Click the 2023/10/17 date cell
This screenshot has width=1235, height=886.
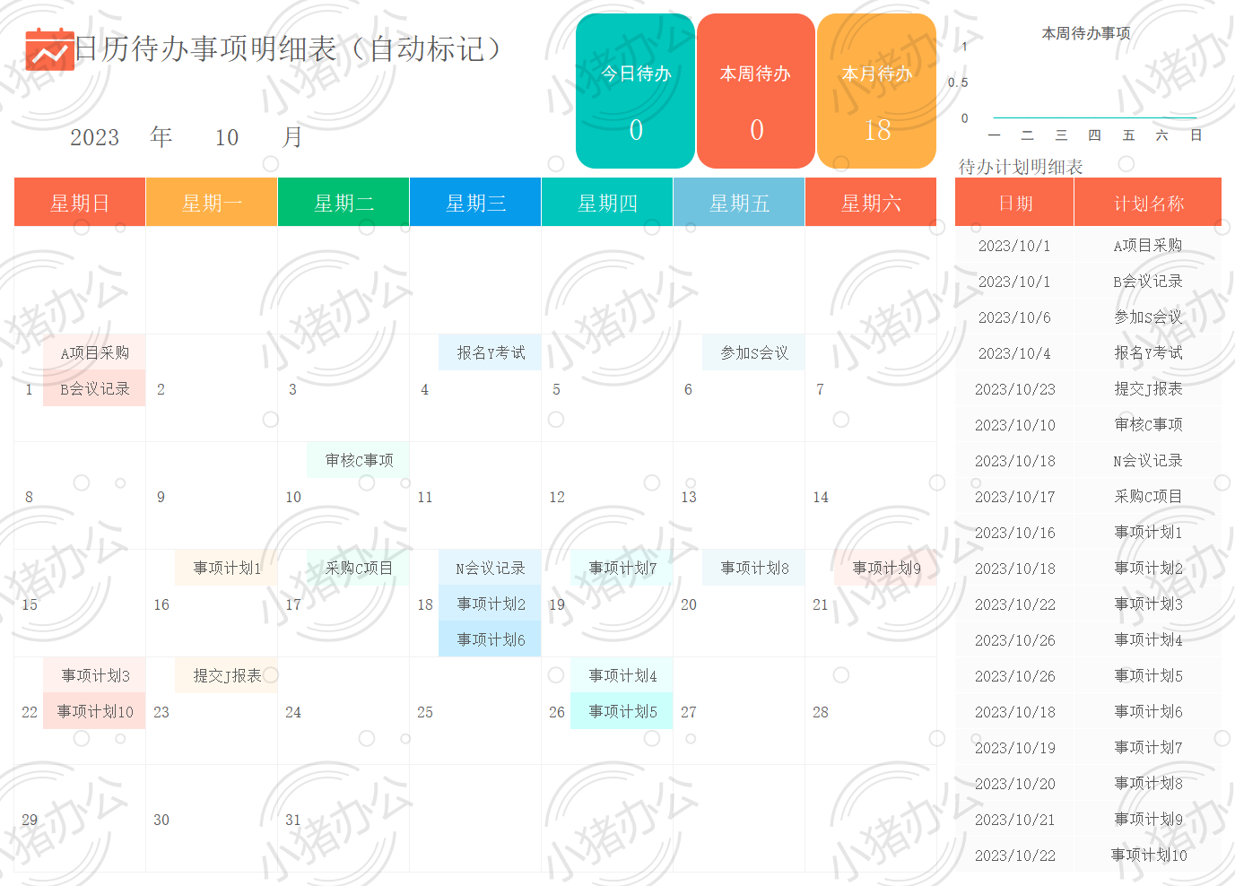(x=1014, y=497)
